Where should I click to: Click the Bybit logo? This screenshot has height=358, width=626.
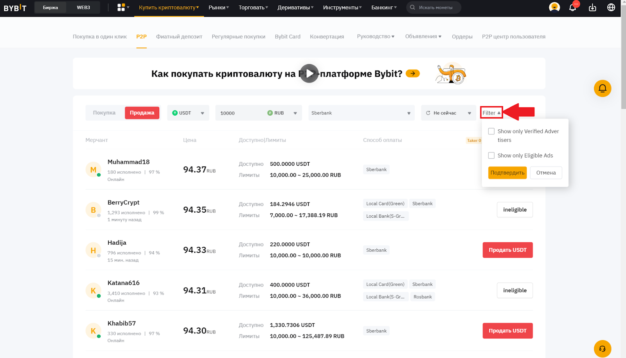15,7
